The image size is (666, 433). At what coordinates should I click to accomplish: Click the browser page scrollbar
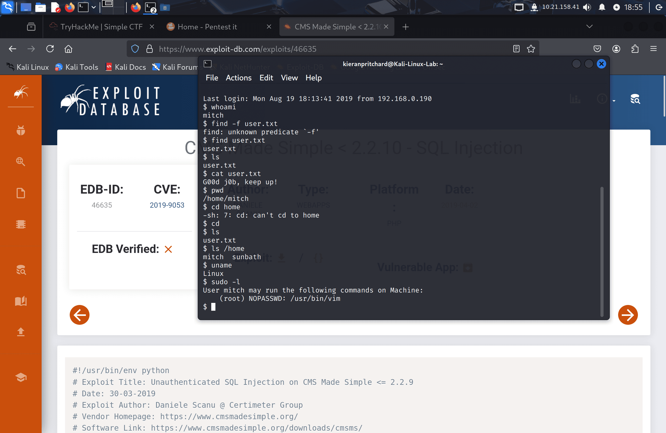(664, 97)
